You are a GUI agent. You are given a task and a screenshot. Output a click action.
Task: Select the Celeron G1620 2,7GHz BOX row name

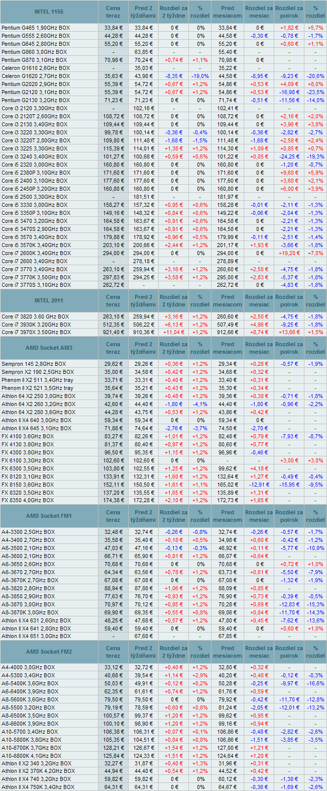[36, 76]
